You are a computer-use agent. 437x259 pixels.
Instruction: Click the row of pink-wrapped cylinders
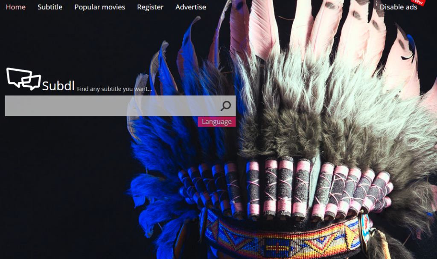click(x=282, y=187)
